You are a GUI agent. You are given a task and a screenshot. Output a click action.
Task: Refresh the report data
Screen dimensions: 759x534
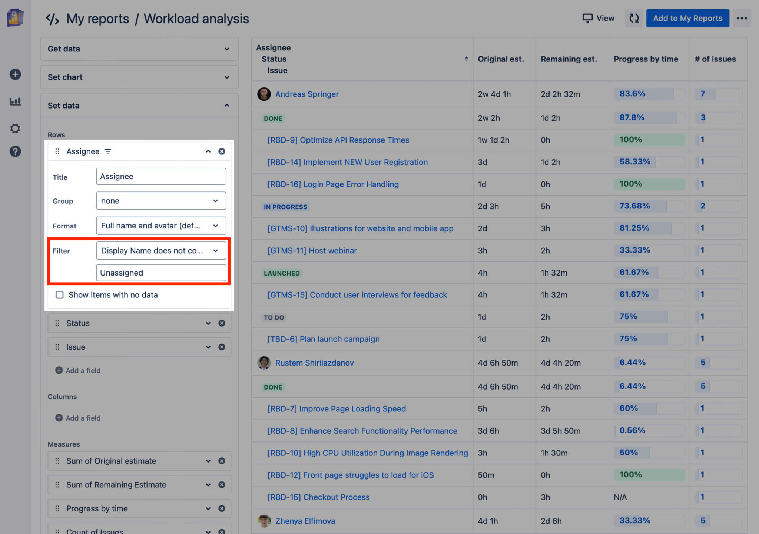click(x=634, y=18)
